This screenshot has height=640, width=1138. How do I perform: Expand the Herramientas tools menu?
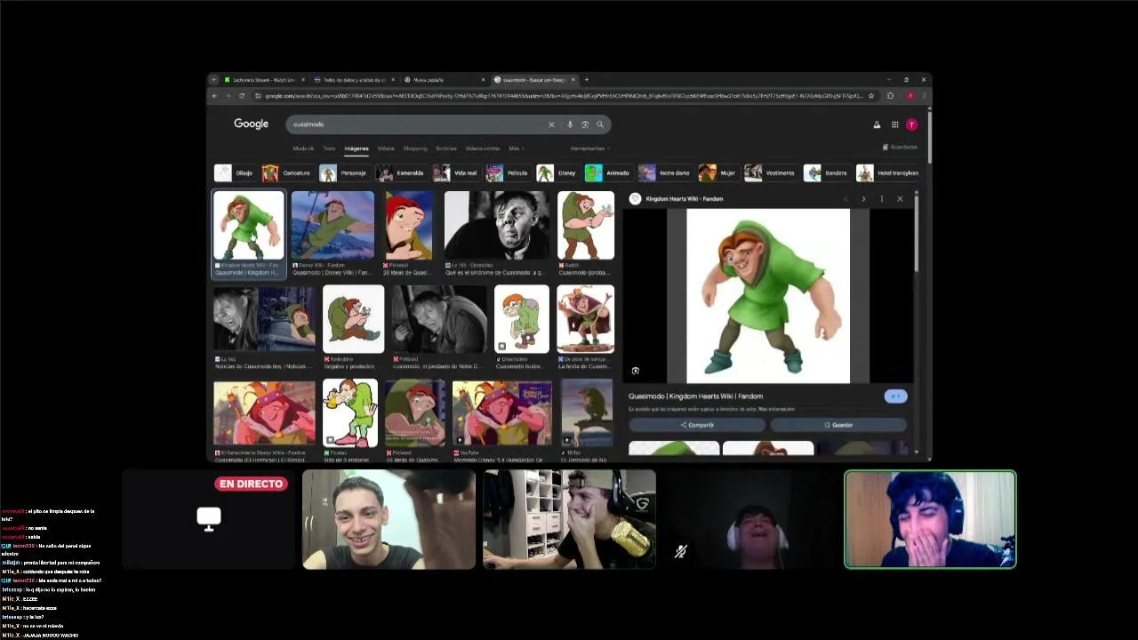coord(590,148)
